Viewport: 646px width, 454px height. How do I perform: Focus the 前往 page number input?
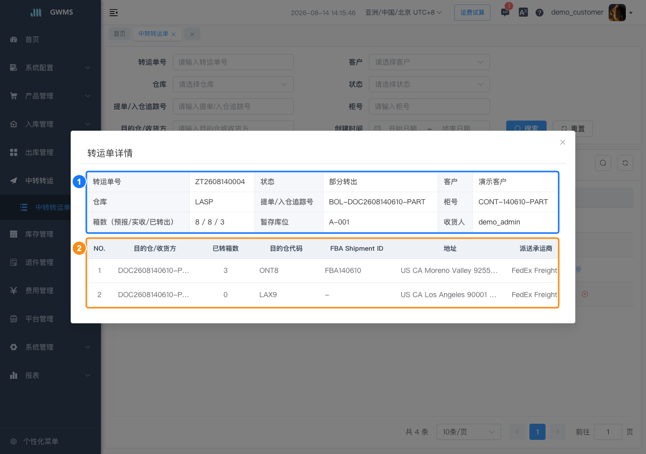(x=608, y=432)
